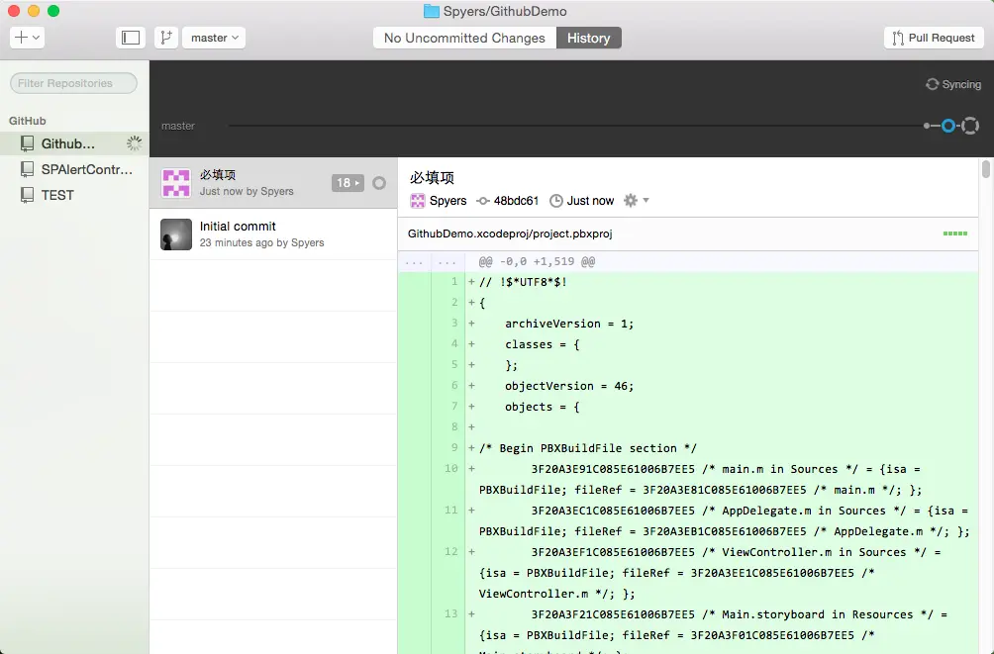Click the blue commit marker on timeline
This screenshot has height=654, width=994.
click(948, 126)
